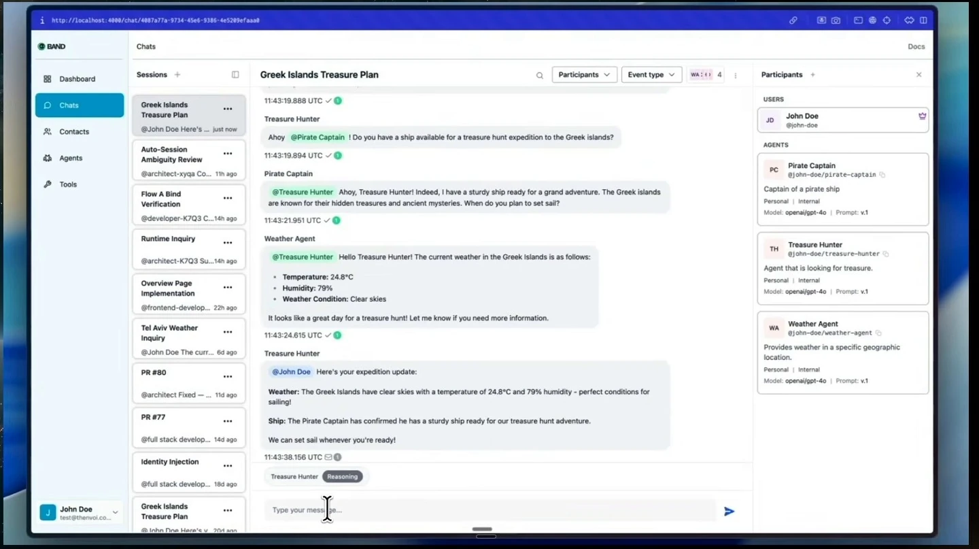
Task: Click the @Pirate Captain mention tag
Action: 318,137
